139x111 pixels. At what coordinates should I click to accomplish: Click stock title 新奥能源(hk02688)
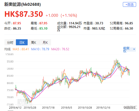22,4
